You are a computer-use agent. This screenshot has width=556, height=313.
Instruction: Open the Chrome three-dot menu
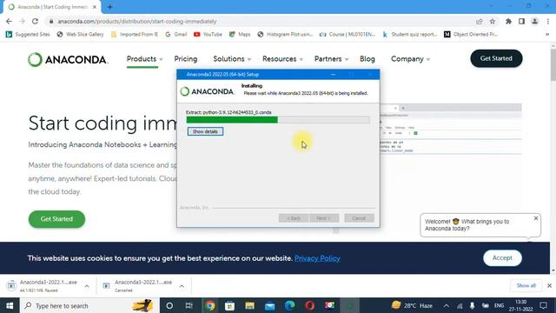[x=548, y=21]
